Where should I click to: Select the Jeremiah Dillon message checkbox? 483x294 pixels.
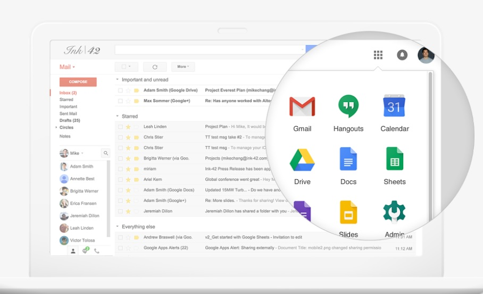[x=120, y=211]
